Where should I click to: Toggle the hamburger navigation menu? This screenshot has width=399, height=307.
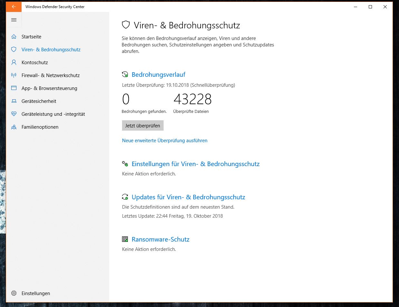(x=14, y=20)
